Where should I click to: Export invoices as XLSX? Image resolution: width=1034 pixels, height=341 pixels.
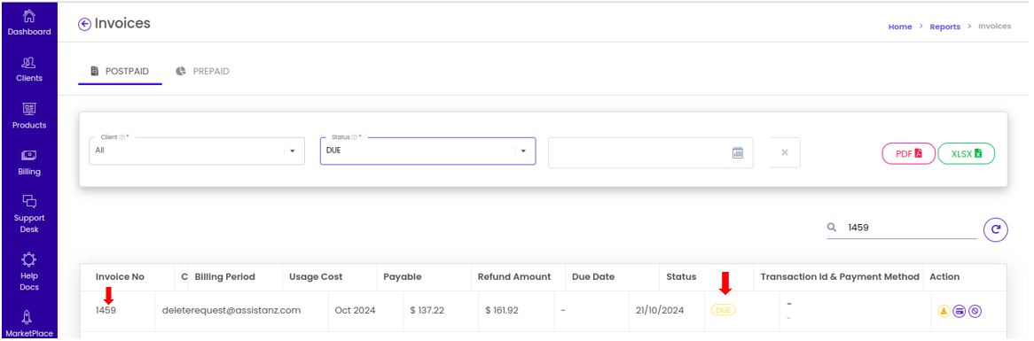tap(966, 153)
